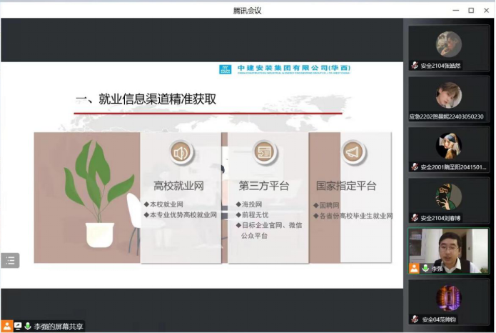Click muted mic icon for 安全2001

pyautogui.click(x=415, y=166)
